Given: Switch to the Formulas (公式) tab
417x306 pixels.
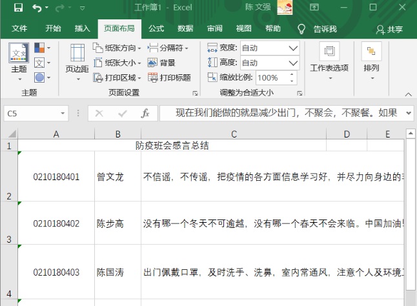Looking at the screenshot, I should pos(156,28).
